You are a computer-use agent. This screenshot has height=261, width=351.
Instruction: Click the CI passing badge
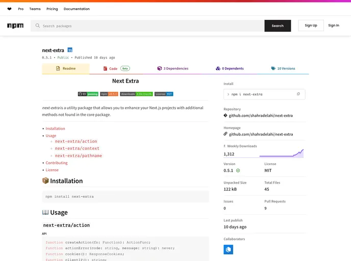(x=88, y=94)
